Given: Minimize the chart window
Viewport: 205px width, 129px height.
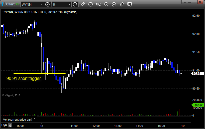Looking at the screenshot, I should (190, 2).
